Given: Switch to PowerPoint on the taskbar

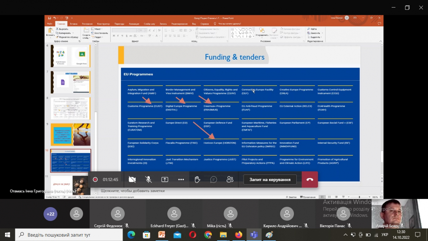Looking at the screenshot, I should 162,235.
